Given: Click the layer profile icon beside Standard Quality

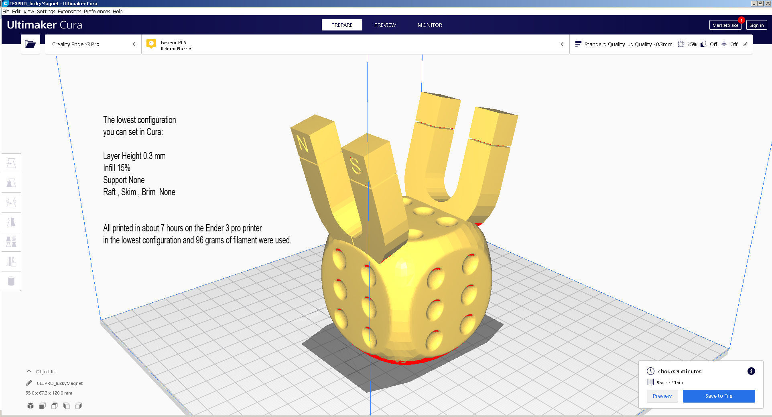Looking at the screenshot, I should [x=578, y=44].
